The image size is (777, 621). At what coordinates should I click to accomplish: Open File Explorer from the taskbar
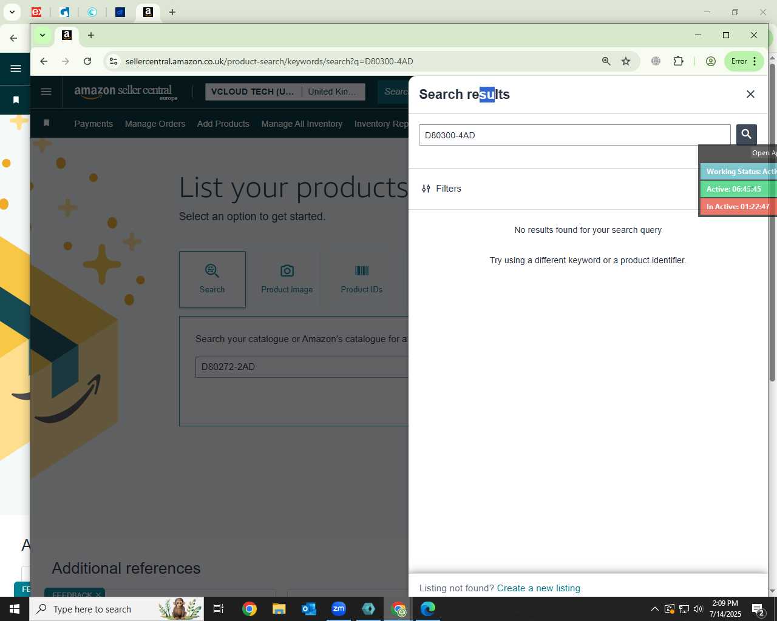click(279, 609)
